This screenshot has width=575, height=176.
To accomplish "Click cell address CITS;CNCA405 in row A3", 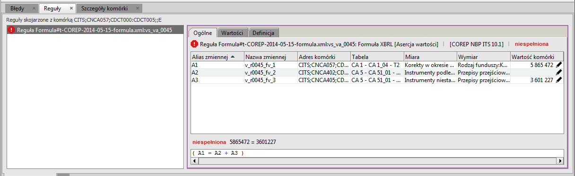I will pyautogui.click(x=324, y=80).
